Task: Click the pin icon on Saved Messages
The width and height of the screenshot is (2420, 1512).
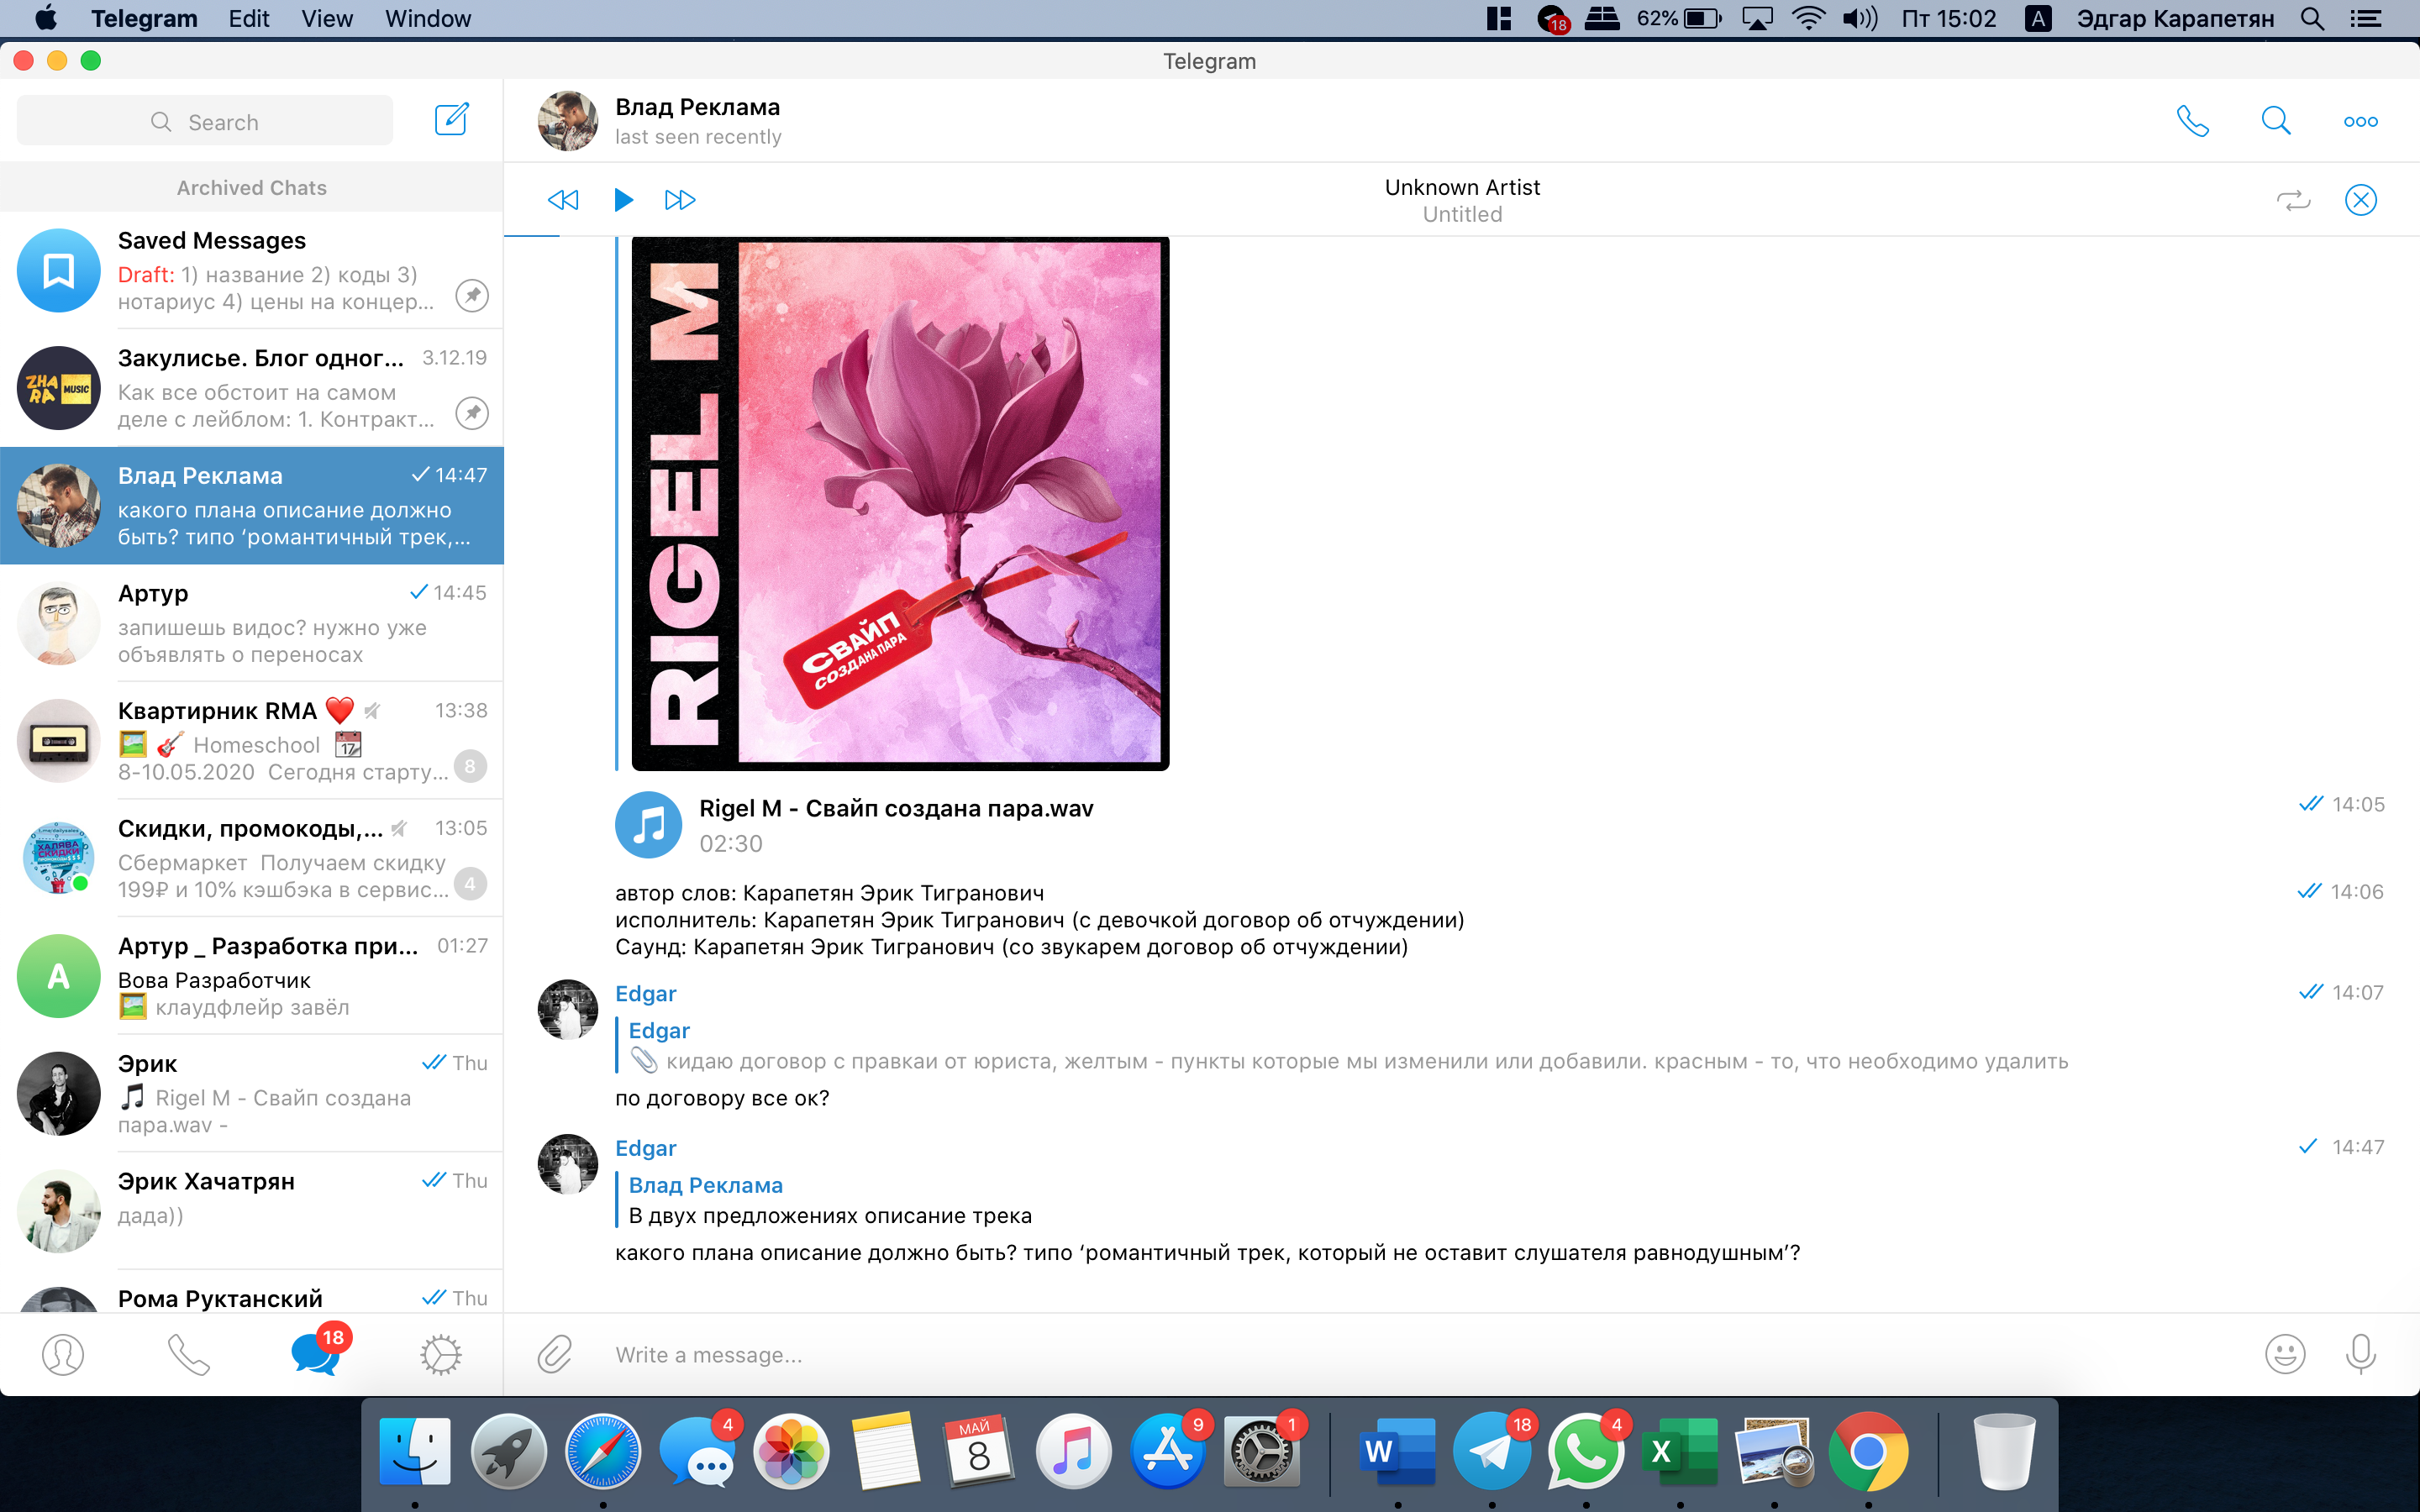Action: click(472, 295)
